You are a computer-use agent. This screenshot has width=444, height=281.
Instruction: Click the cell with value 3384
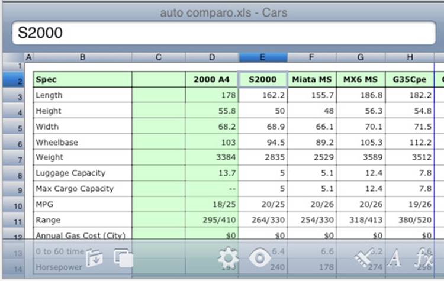[212, 157]
